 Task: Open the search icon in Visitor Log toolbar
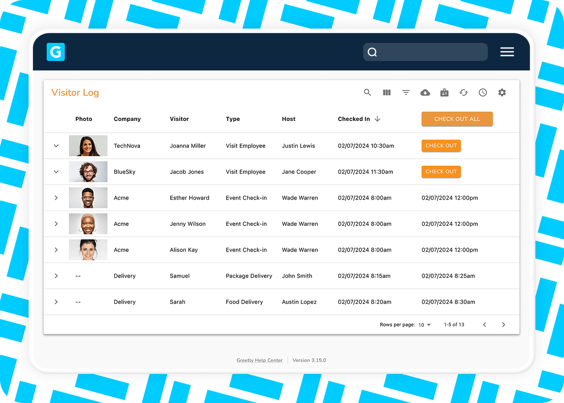(x=367, y=92)
